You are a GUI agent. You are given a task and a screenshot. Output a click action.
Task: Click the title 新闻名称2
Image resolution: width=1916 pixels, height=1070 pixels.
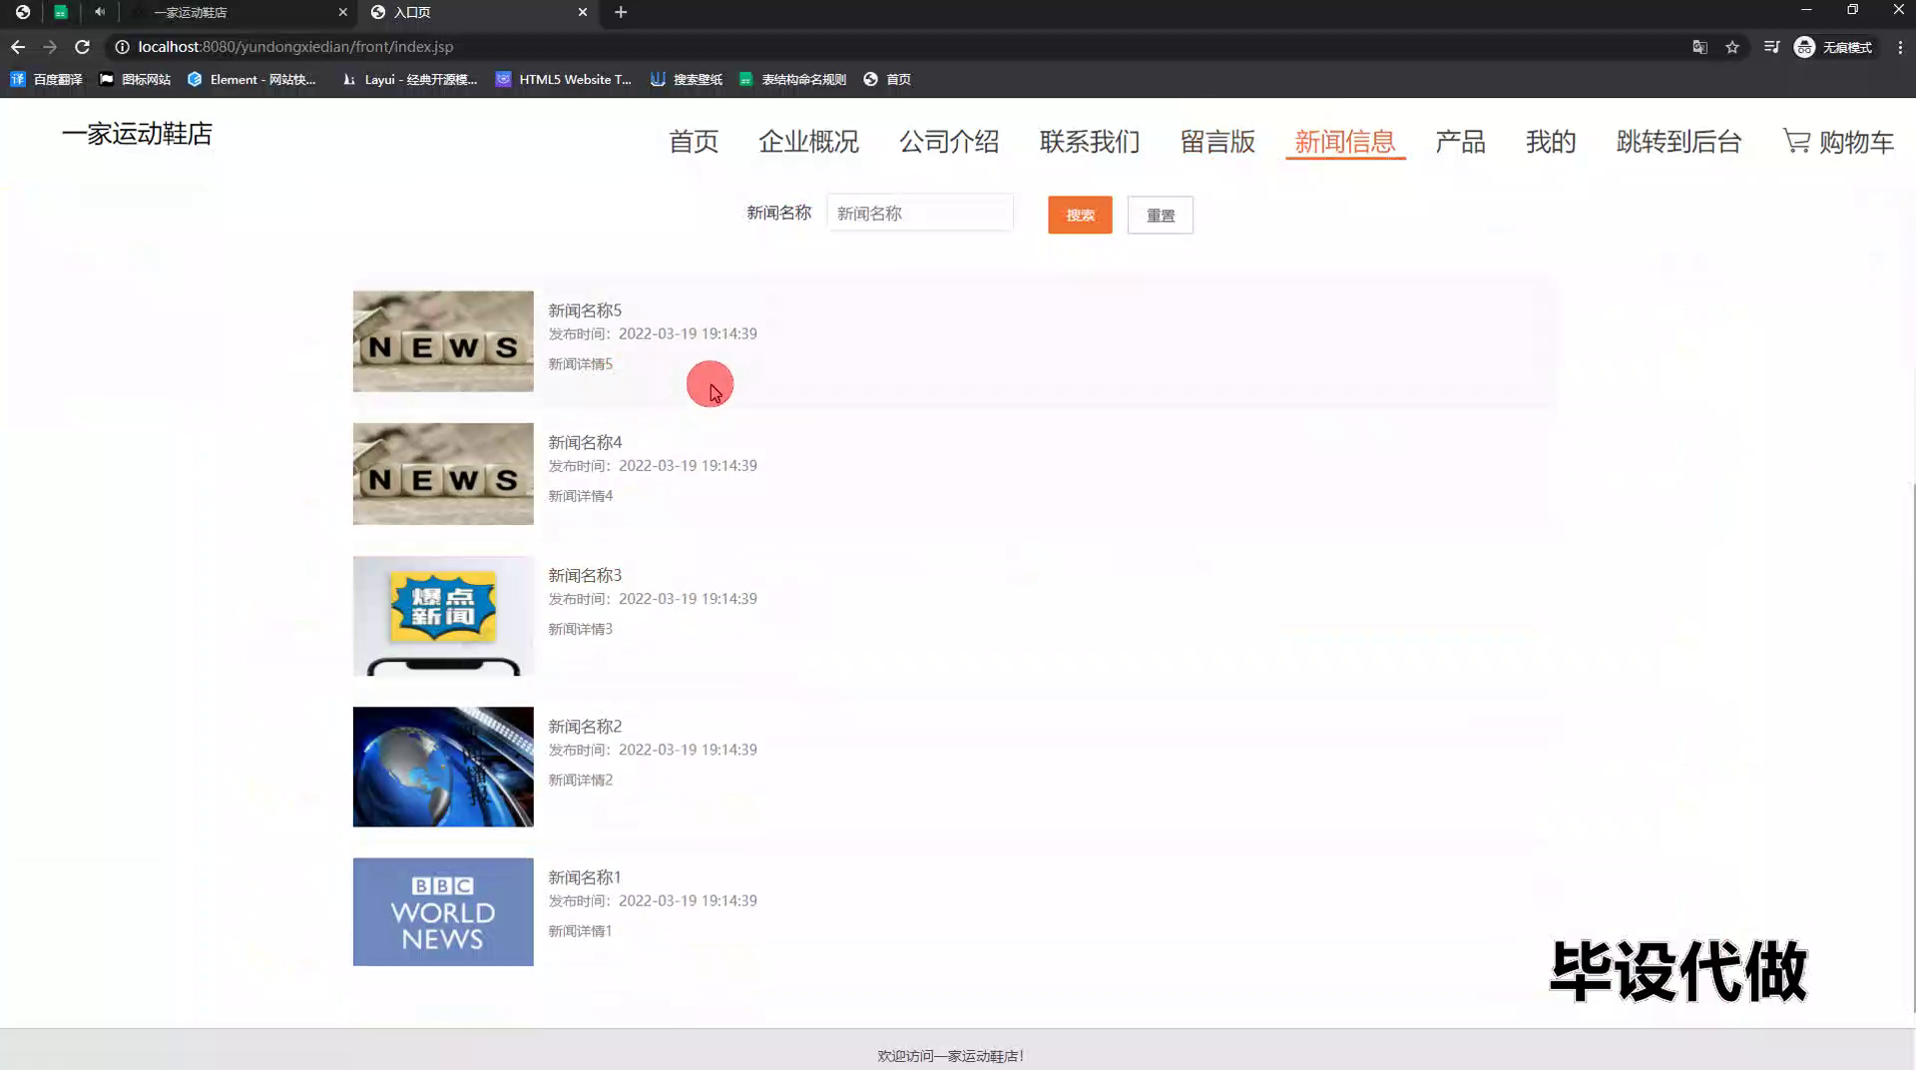[585, 726]
